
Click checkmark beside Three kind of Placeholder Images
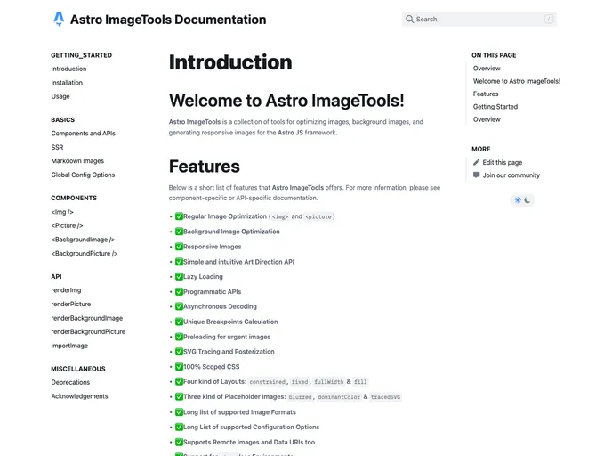coord(179,396)
